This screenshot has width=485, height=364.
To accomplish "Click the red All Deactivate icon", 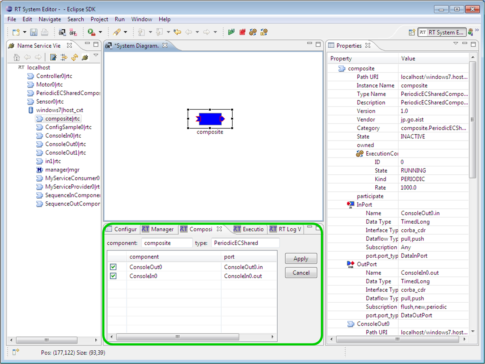I will 242,32.
